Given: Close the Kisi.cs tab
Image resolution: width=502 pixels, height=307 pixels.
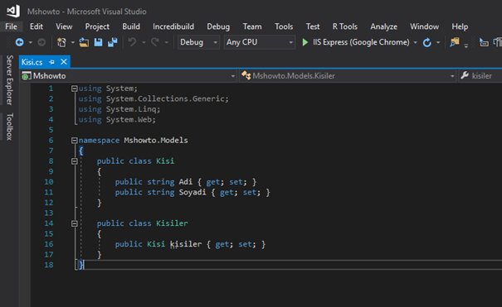Looking at the screenshot, I should point(64,61).
